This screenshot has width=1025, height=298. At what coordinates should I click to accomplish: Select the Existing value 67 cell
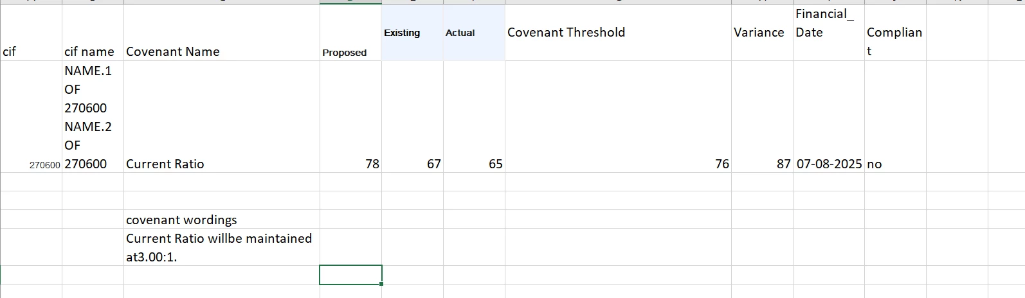click(412, 117)
